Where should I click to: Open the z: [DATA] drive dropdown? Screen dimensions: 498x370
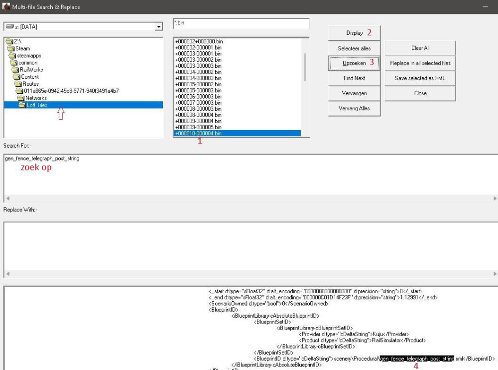(158, 26)
